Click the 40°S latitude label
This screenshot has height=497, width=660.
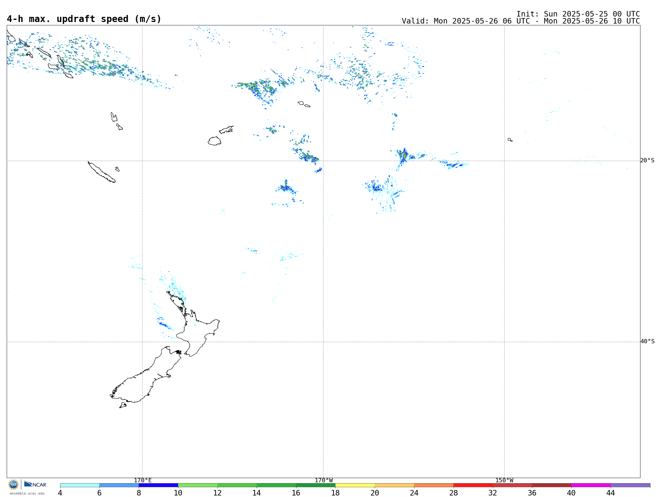647,341
